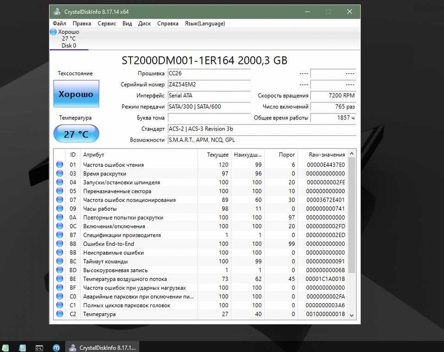Click the status orb for Ошибки End-to-End
This screenshot has height=352, width=444.
60,243
